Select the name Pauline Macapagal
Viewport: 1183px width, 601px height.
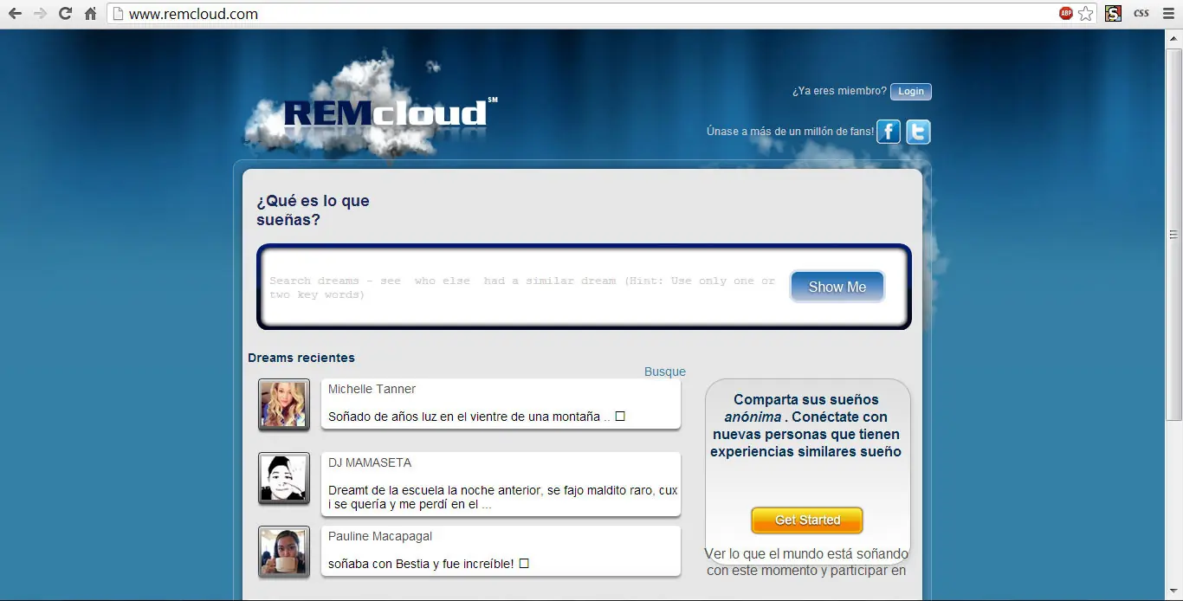tap(380, 536)
